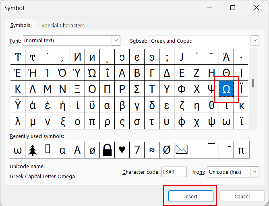Select the capital Gamma symbol
Image resolution: width=269 pixels, height=206 pixels.
click(152, 73)
